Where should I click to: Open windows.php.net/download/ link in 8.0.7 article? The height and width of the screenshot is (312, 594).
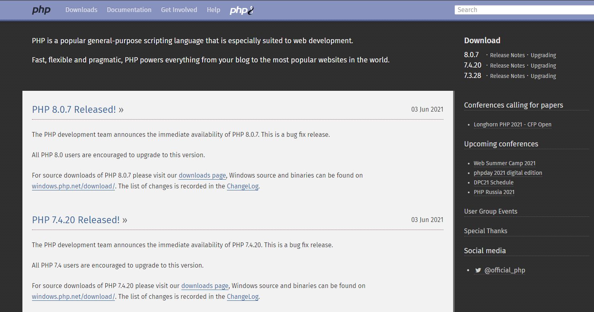pyautogui.click(x=74, y=186)
